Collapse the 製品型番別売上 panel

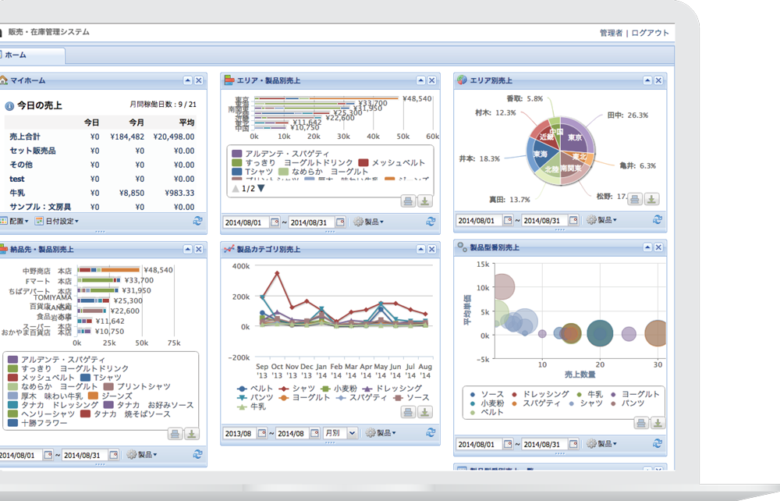[x=647, y=247]
